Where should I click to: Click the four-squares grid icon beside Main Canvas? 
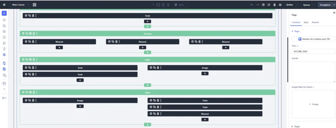[35, 5]
